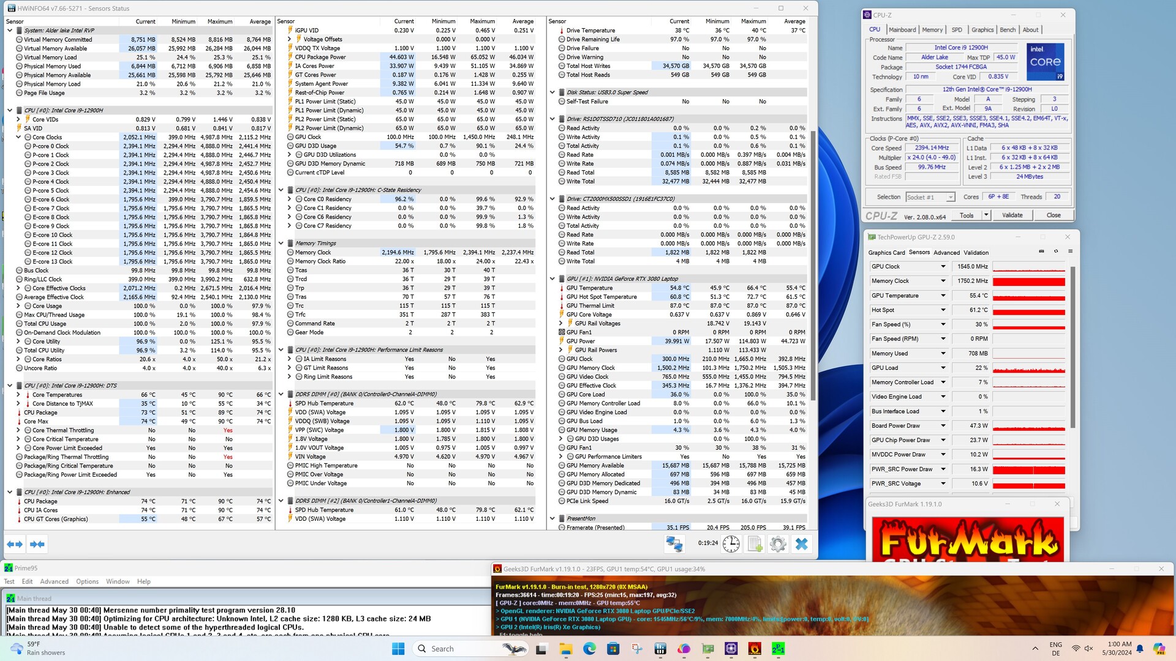
Task: Click the blue X close sensors icon
Action: [801, 543]
